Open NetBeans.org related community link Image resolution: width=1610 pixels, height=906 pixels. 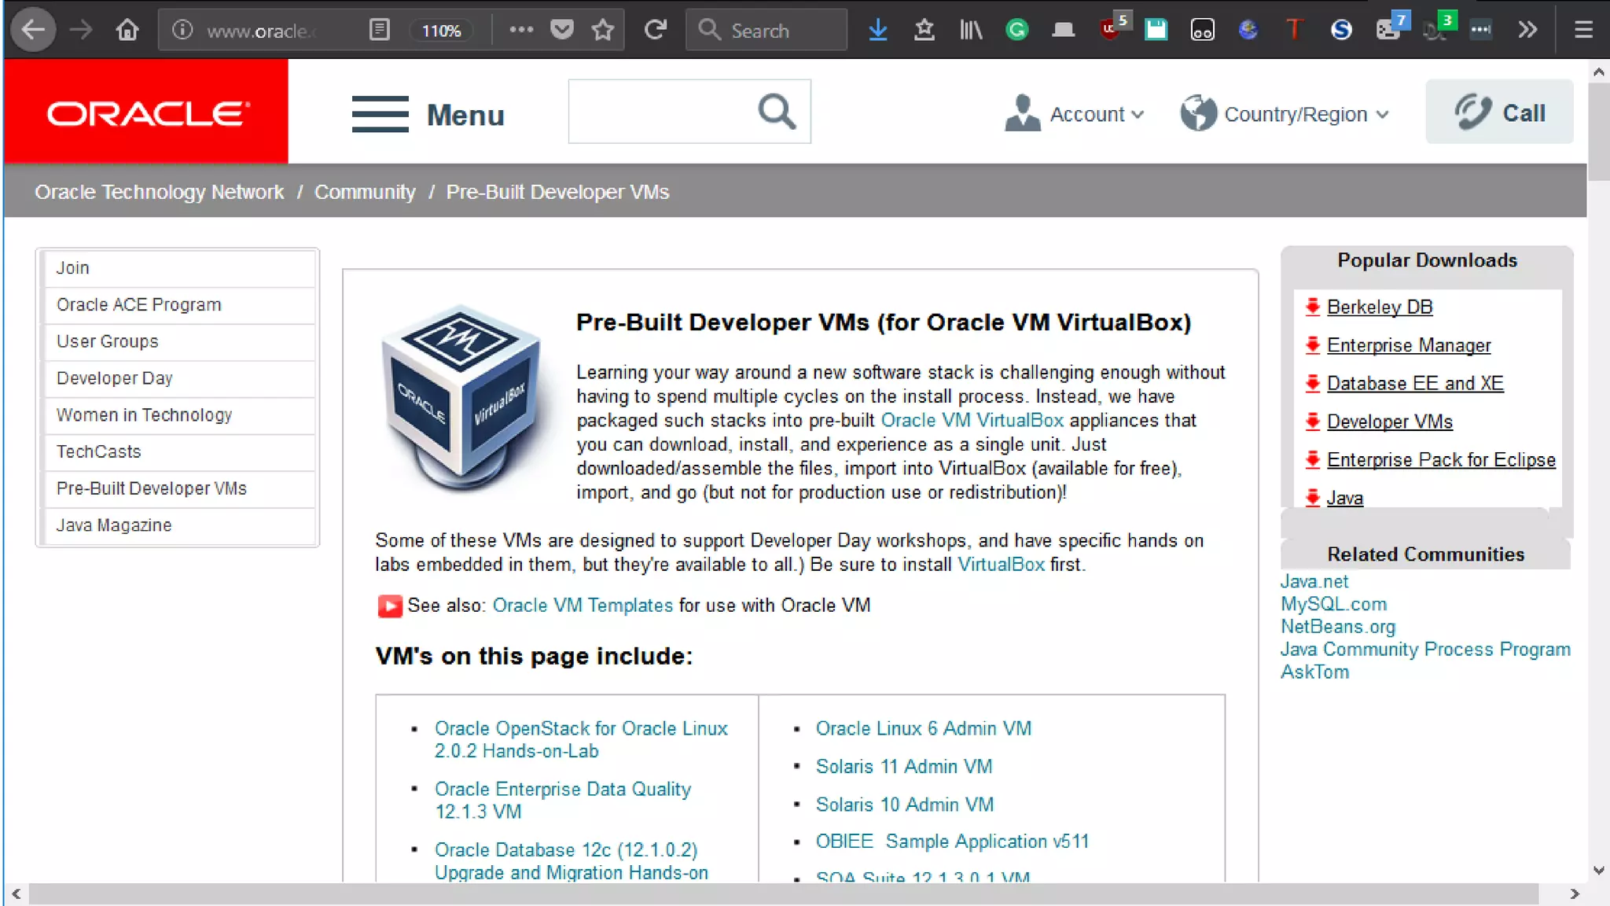(1338, 627)
